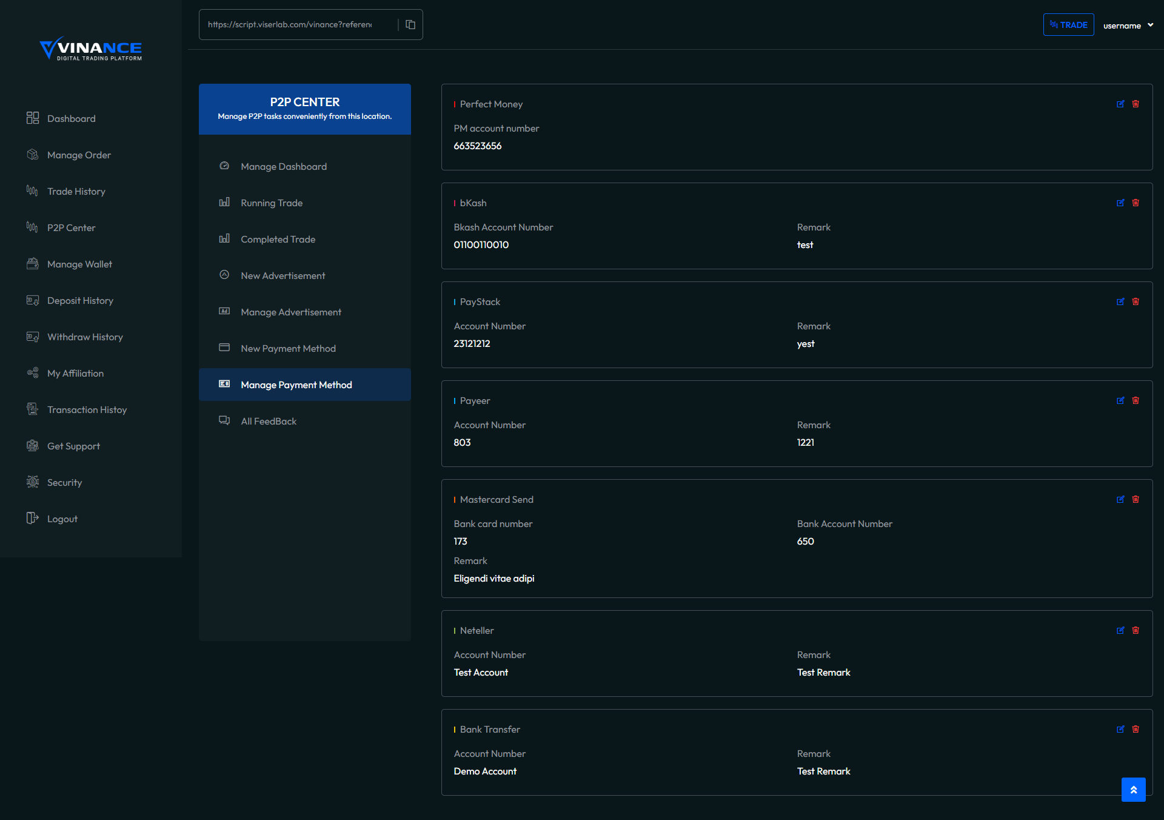Viewport: 1164px width, 820px height.
Task: Click the copy referral link icon
Action: [x=410, y=25]
